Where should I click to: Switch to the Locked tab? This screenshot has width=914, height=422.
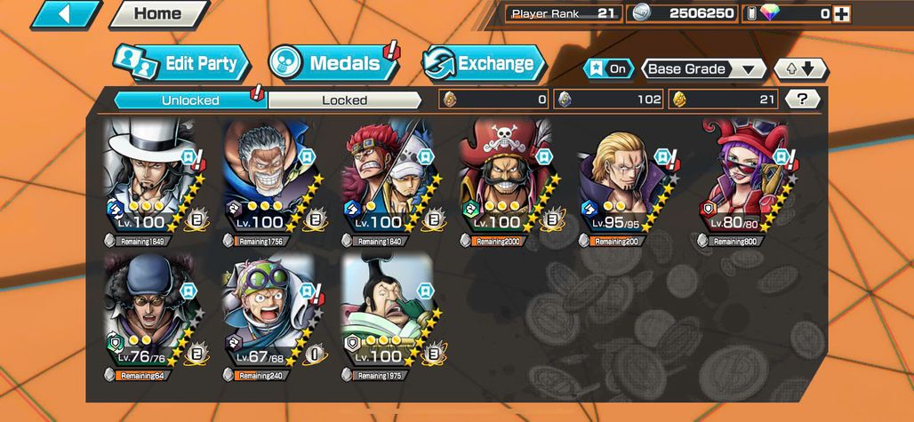[x=344, y=100]
